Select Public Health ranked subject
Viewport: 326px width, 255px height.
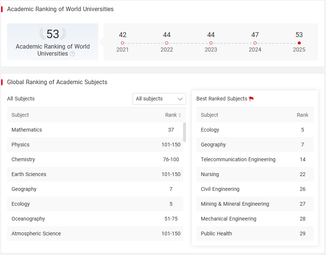pos(255,234)
